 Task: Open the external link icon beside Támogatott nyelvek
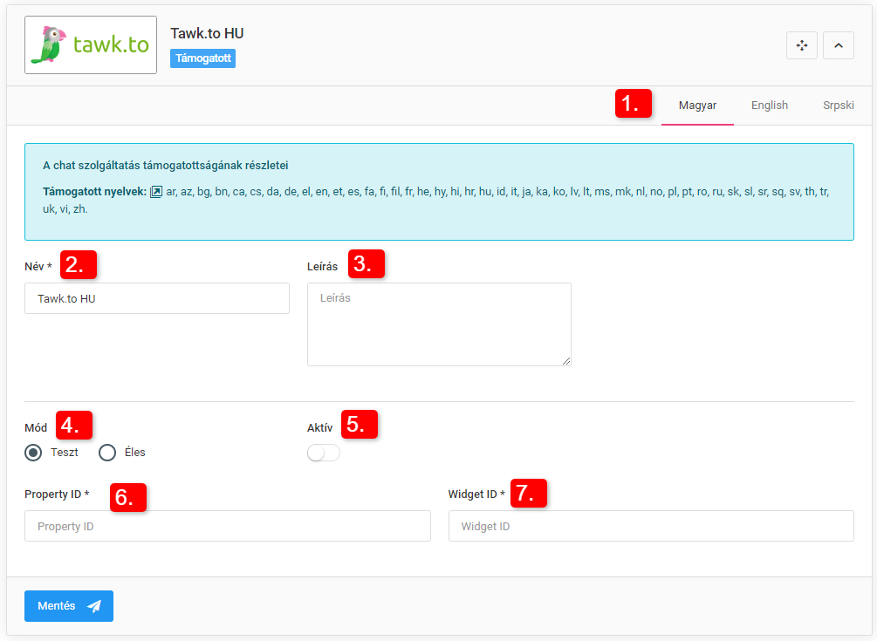click(156, 192)
